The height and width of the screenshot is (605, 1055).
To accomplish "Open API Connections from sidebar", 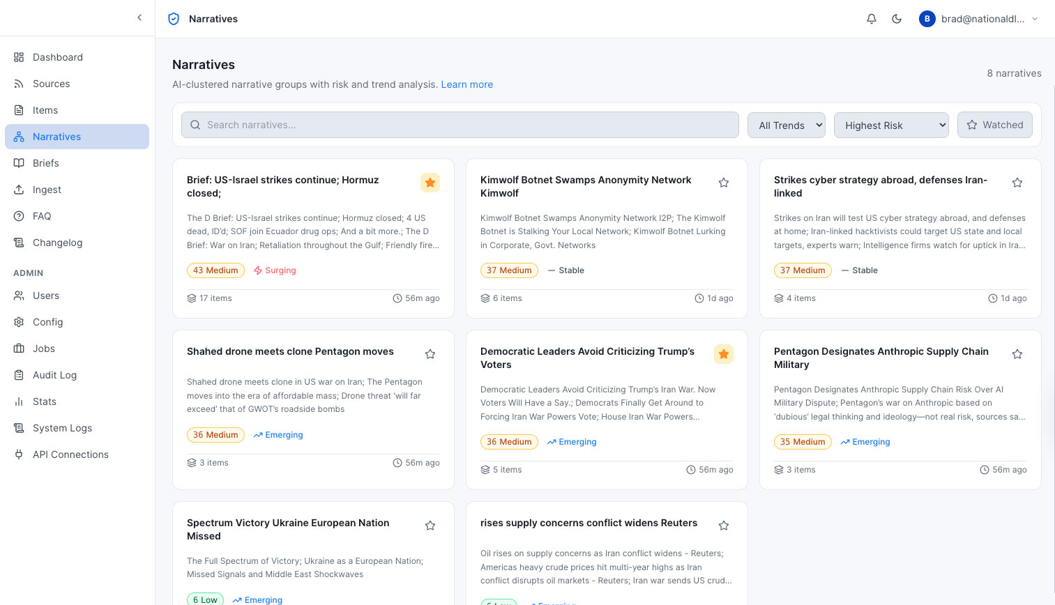I will [x=70, y=454].
